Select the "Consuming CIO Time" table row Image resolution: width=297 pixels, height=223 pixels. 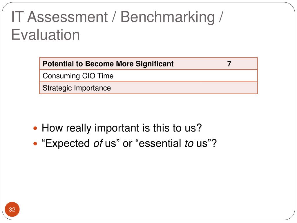point(148,76)
